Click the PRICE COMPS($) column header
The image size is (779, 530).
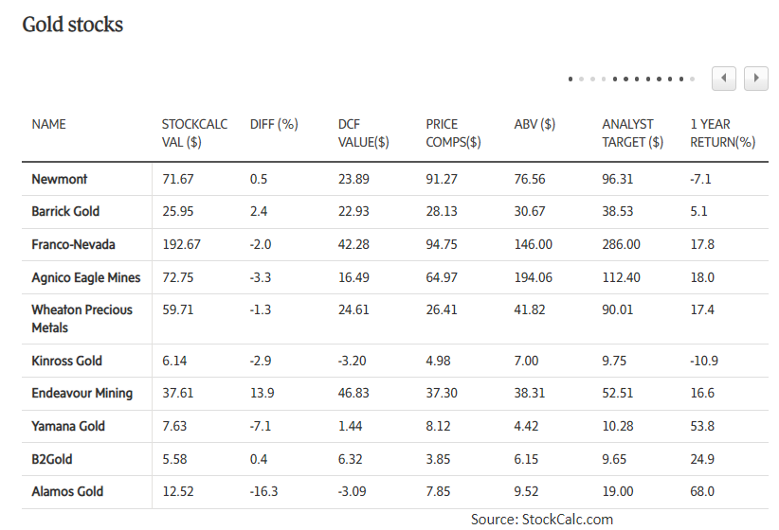click(x=453, y=133)
